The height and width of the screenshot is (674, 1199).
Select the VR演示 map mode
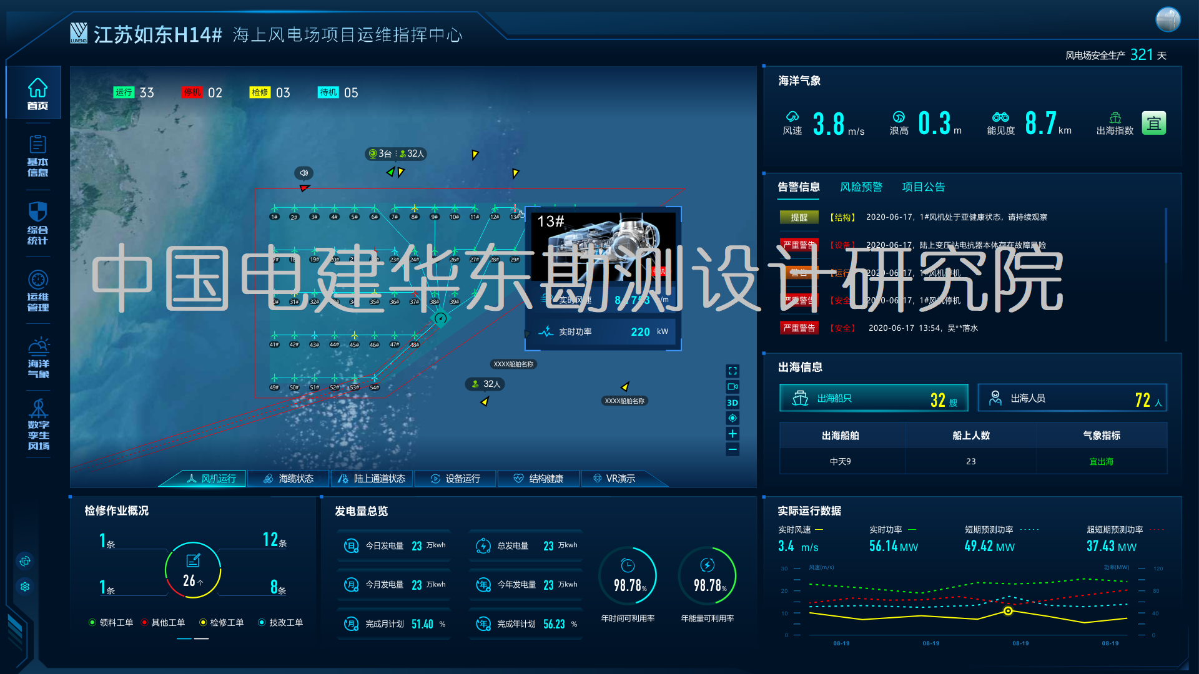[614, 479]
